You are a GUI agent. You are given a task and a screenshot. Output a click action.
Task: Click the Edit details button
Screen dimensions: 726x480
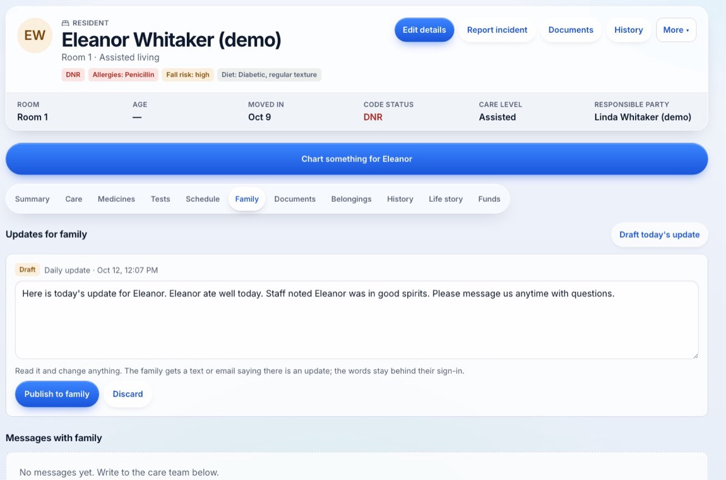point(424,30)
